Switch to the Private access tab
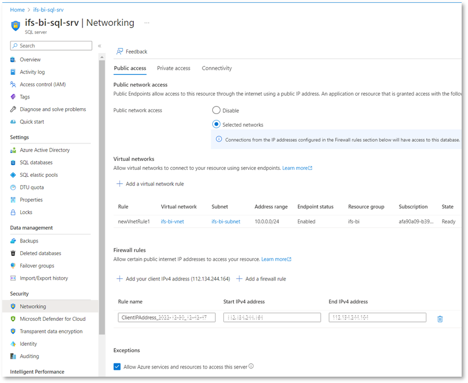Screen dimensions: 468x383 (x=174, y=68)
